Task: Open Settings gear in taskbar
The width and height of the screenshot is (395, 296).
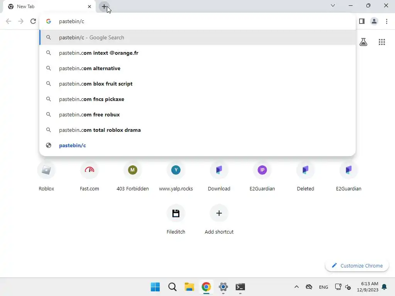Action: tap(223, 287)
